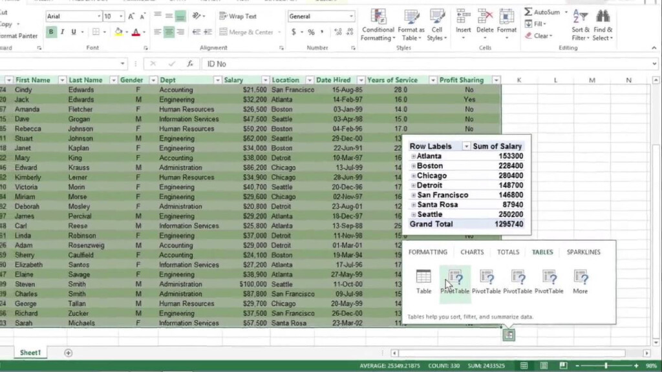Decrease font size with the small A icon
662x372 pixels.
click(142, 16)
